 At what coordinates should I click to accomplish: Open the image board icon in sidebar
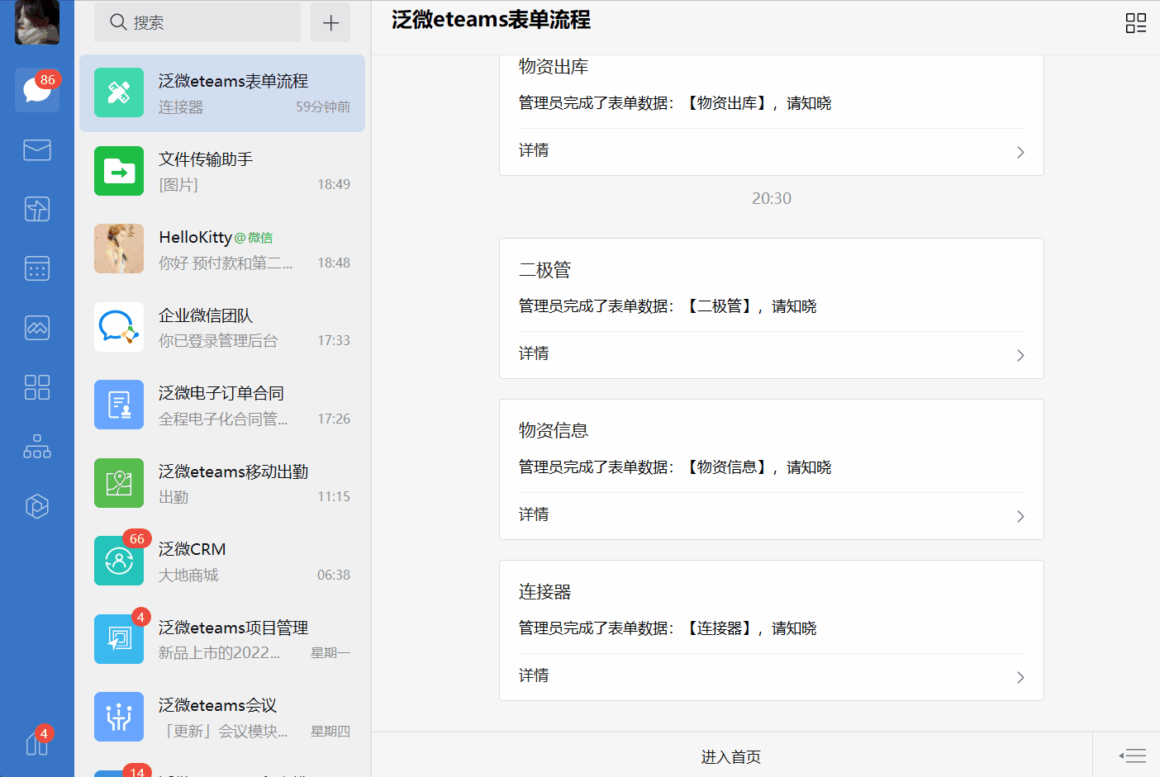pyautogui.click(x=37, y=328)
